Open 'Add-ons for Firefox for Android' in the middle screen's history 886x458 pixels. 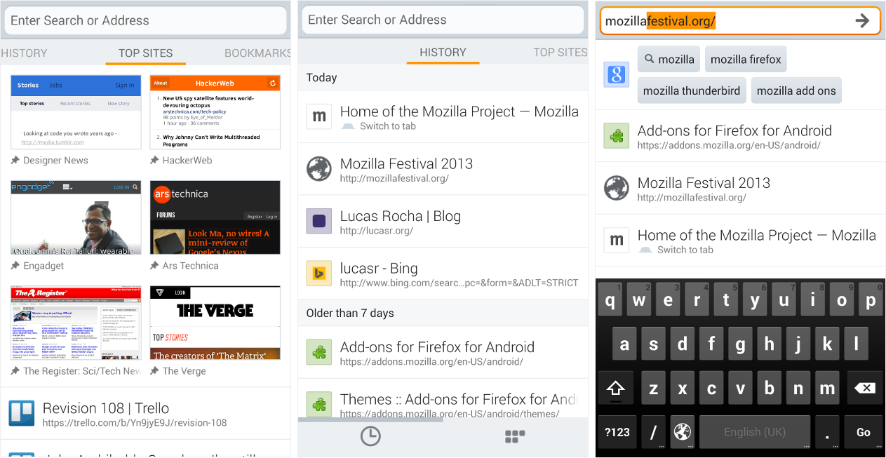(443, 352)
